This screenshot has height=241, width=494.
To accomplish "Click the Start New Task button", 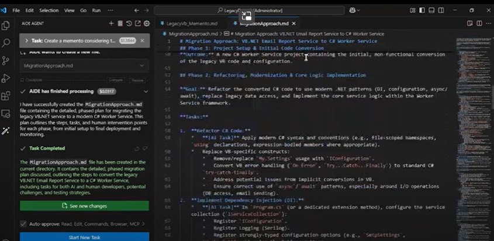I will tap(84, 236).
